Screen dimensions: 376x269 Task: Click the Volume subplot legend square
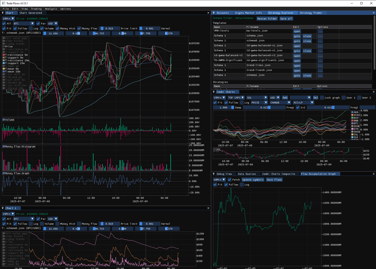coord(3,120)
